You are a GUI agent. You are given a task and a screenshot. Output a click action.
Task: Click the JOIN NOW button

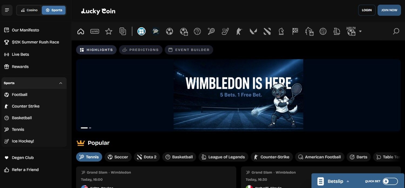(x=389, y=10)
